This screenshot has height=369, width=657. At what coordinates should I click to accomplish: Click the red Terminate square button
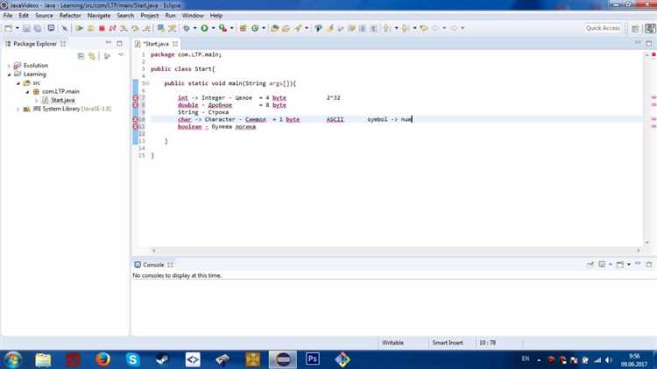pyautogui.click(x=102, y=28)
